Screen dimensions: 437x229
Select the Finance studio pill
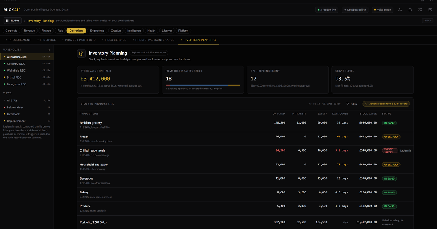click(46, 31)
